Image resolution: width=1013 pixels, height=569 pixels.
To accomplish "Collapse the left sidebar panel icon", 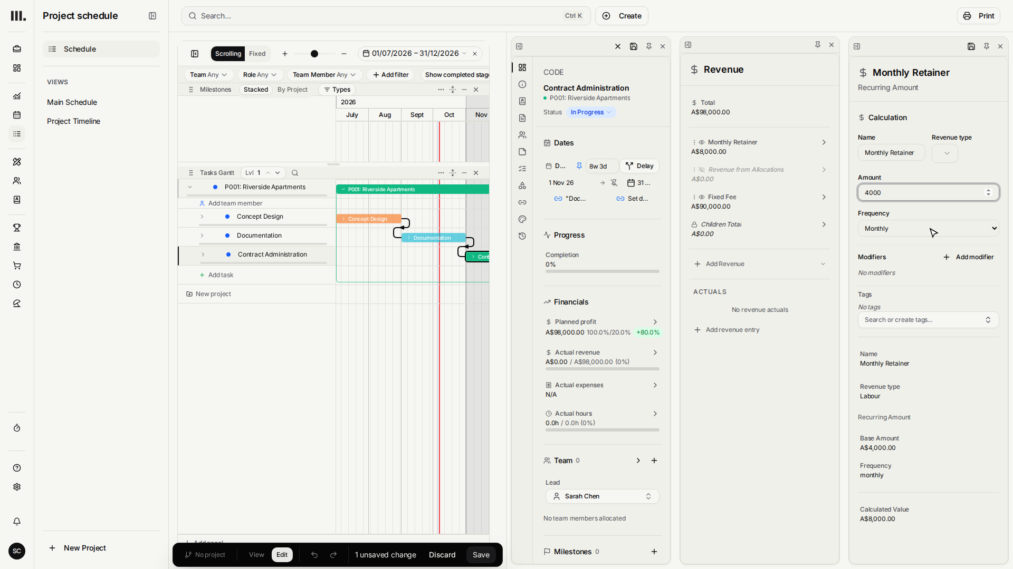I will coord(152,16).
